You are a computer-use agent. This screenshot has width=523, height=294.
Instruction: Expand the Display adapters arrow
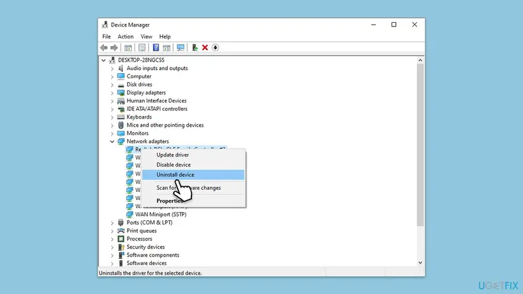pyautogui.click(x=112, y=93)
